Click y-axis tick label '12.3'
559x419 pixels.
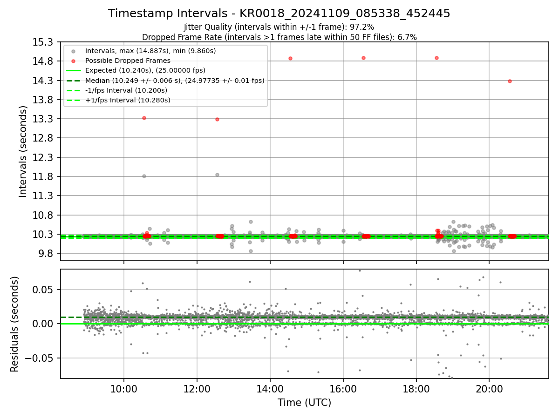click(44, 158)
